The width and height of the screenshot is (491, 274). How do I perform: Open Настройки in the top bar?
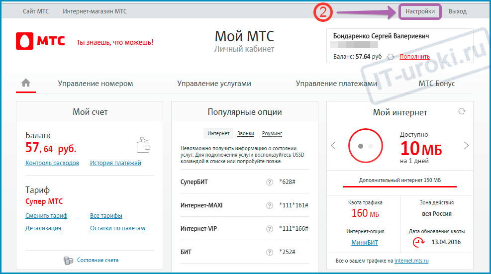pyautogui.click(x=420, y=11)
